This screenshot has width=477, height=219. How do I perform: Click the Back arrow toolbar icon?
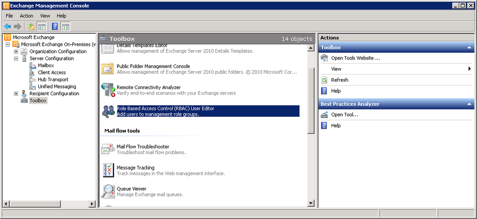coord(7,27)
